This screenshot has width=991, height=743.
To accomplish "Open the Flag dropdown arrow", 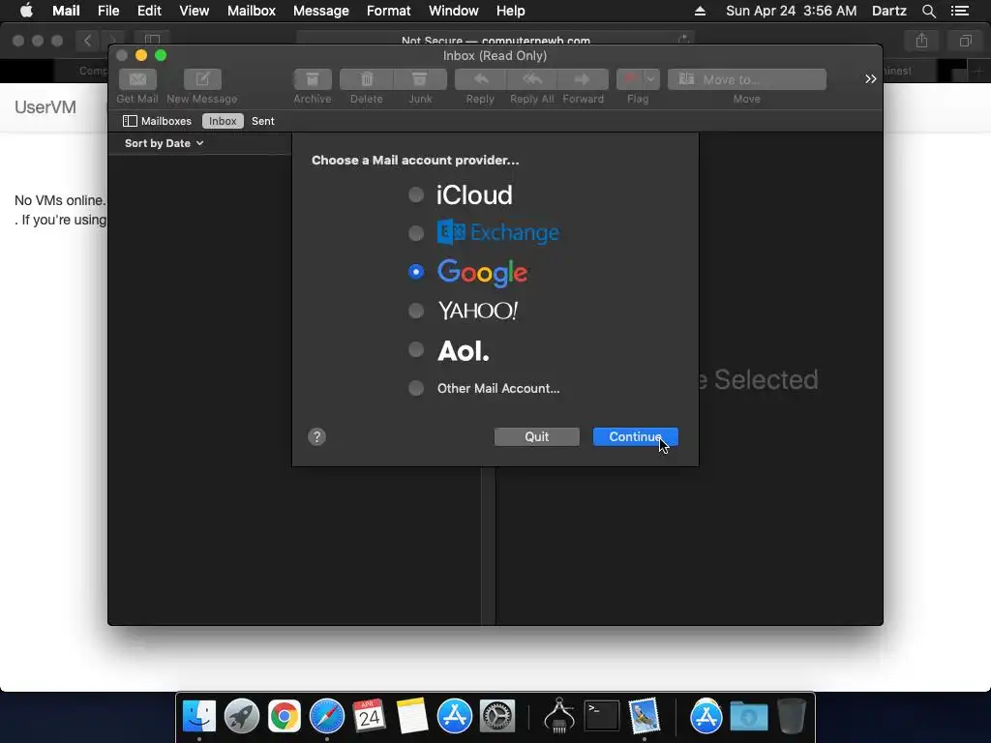I will 651,79.
